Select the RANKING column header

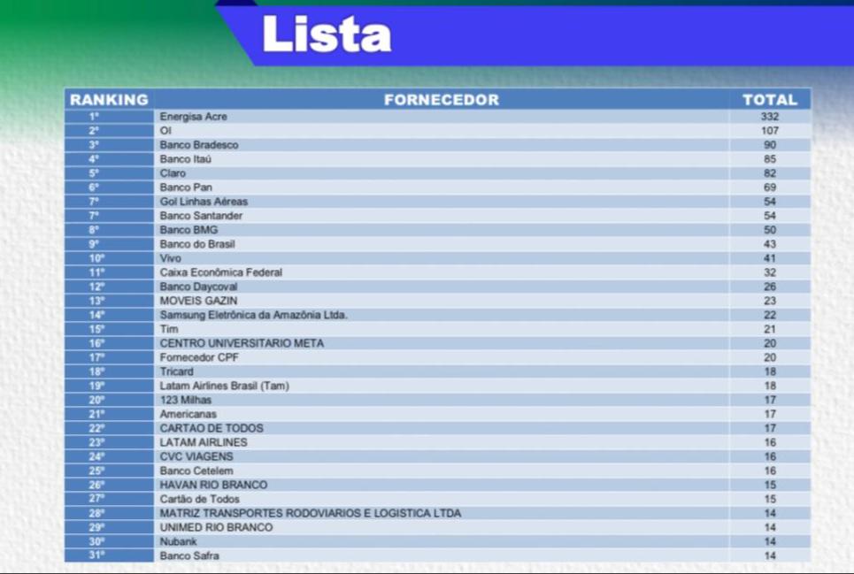click(x=109, y=100)
